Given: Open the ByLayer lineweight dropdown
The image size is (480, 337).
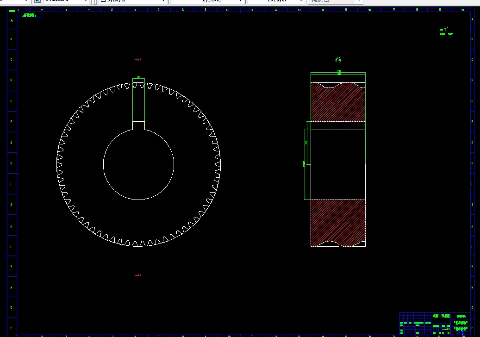Looking at the screenshot, I should (276, 1).
